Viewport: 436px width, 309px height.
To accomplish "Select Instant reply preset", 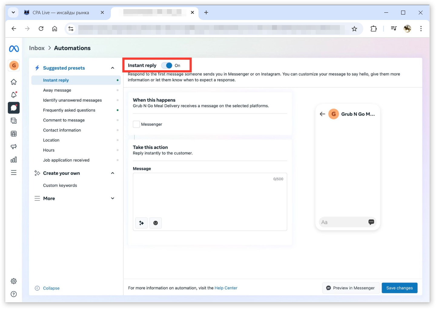I will tap(76, 80).
